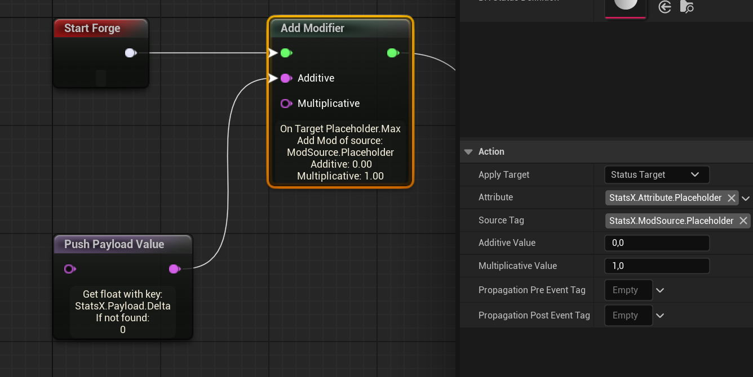The image size is (753, 377).
Task: Expand the Attribute tag picker chevron
Action: pyautogui.click(x=746, y=198)
